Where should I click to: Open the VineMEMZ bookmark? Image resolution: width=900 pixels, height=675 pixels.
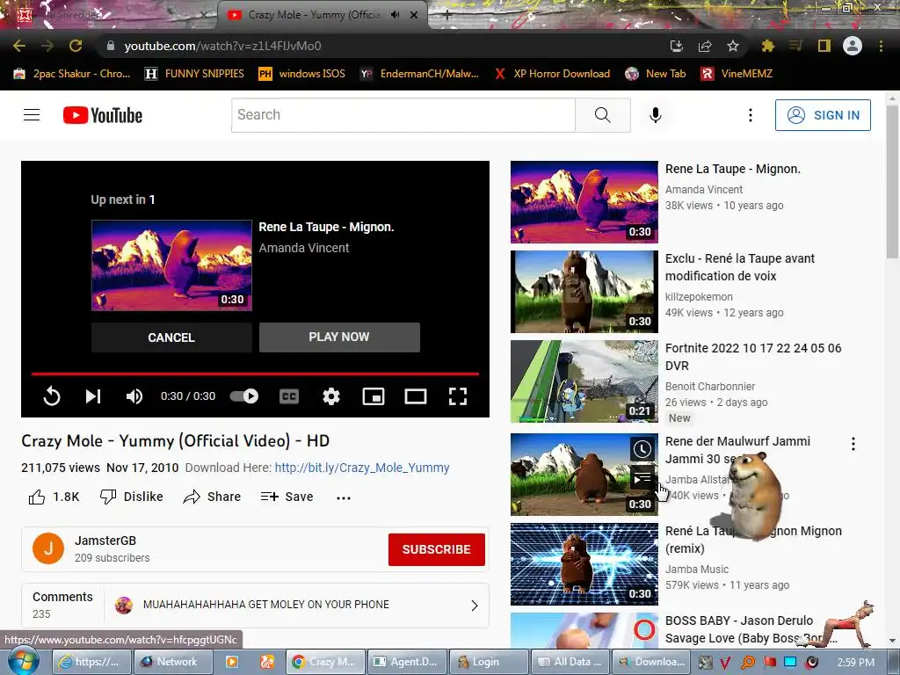pos(737,74)
